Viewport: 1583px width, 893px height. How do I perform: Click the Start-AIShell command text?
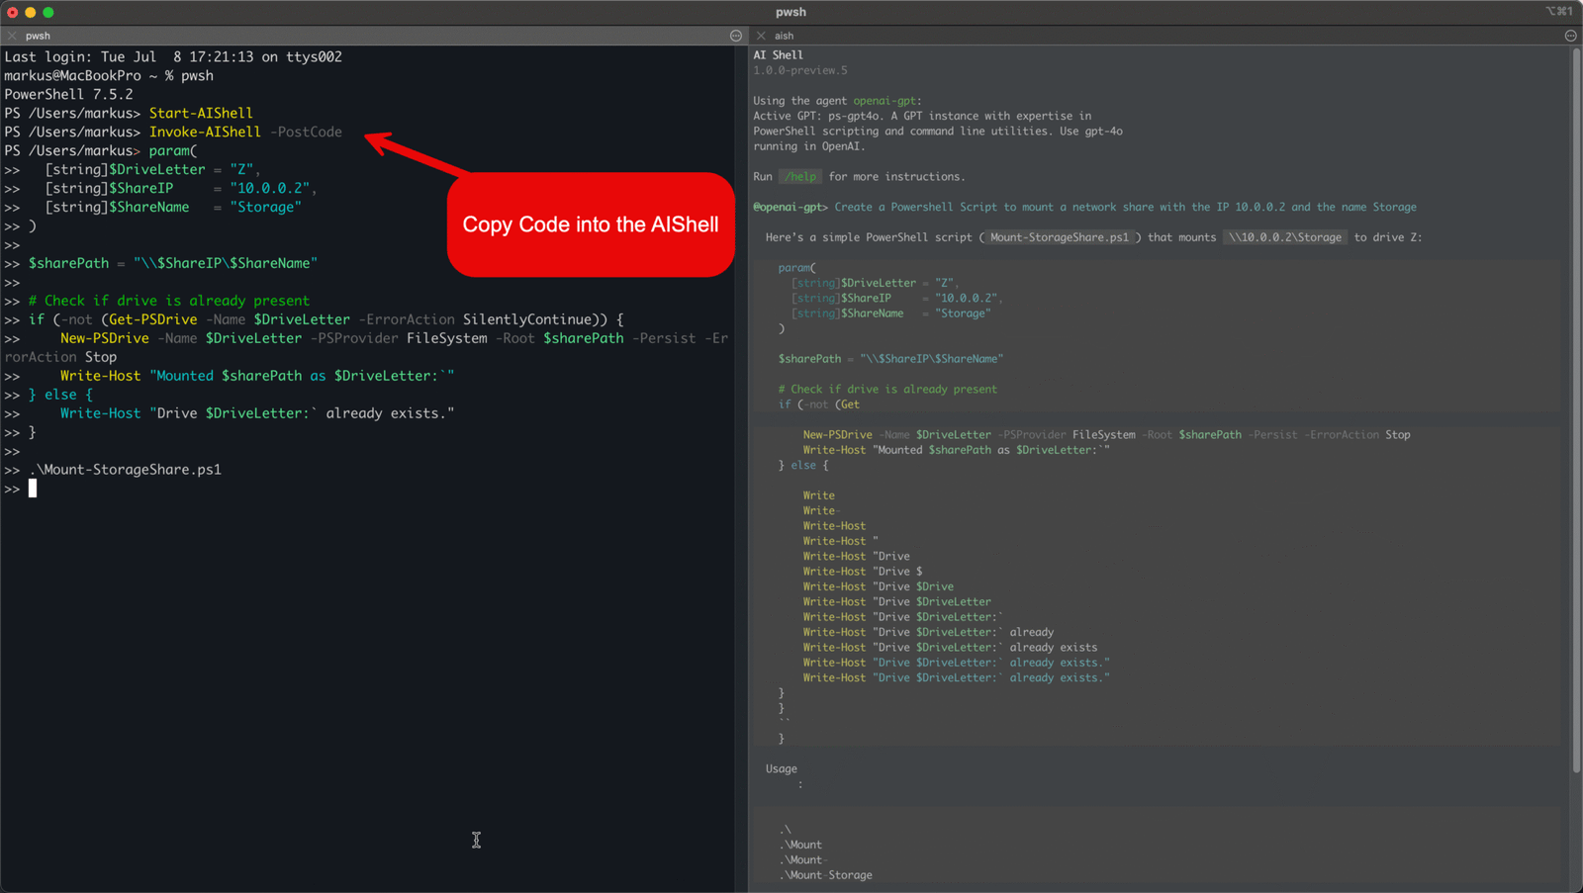pos(200,112)
